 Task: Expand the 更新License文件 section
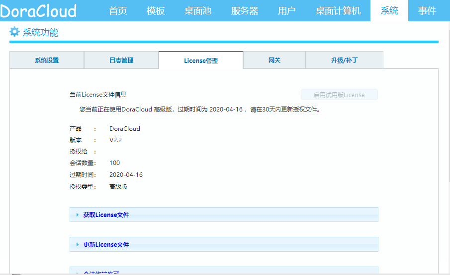(x=224, y=244)
